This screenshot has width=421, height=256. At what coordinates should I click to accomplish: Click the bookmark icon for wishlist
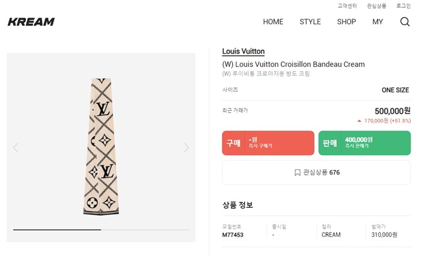point(297,172)
